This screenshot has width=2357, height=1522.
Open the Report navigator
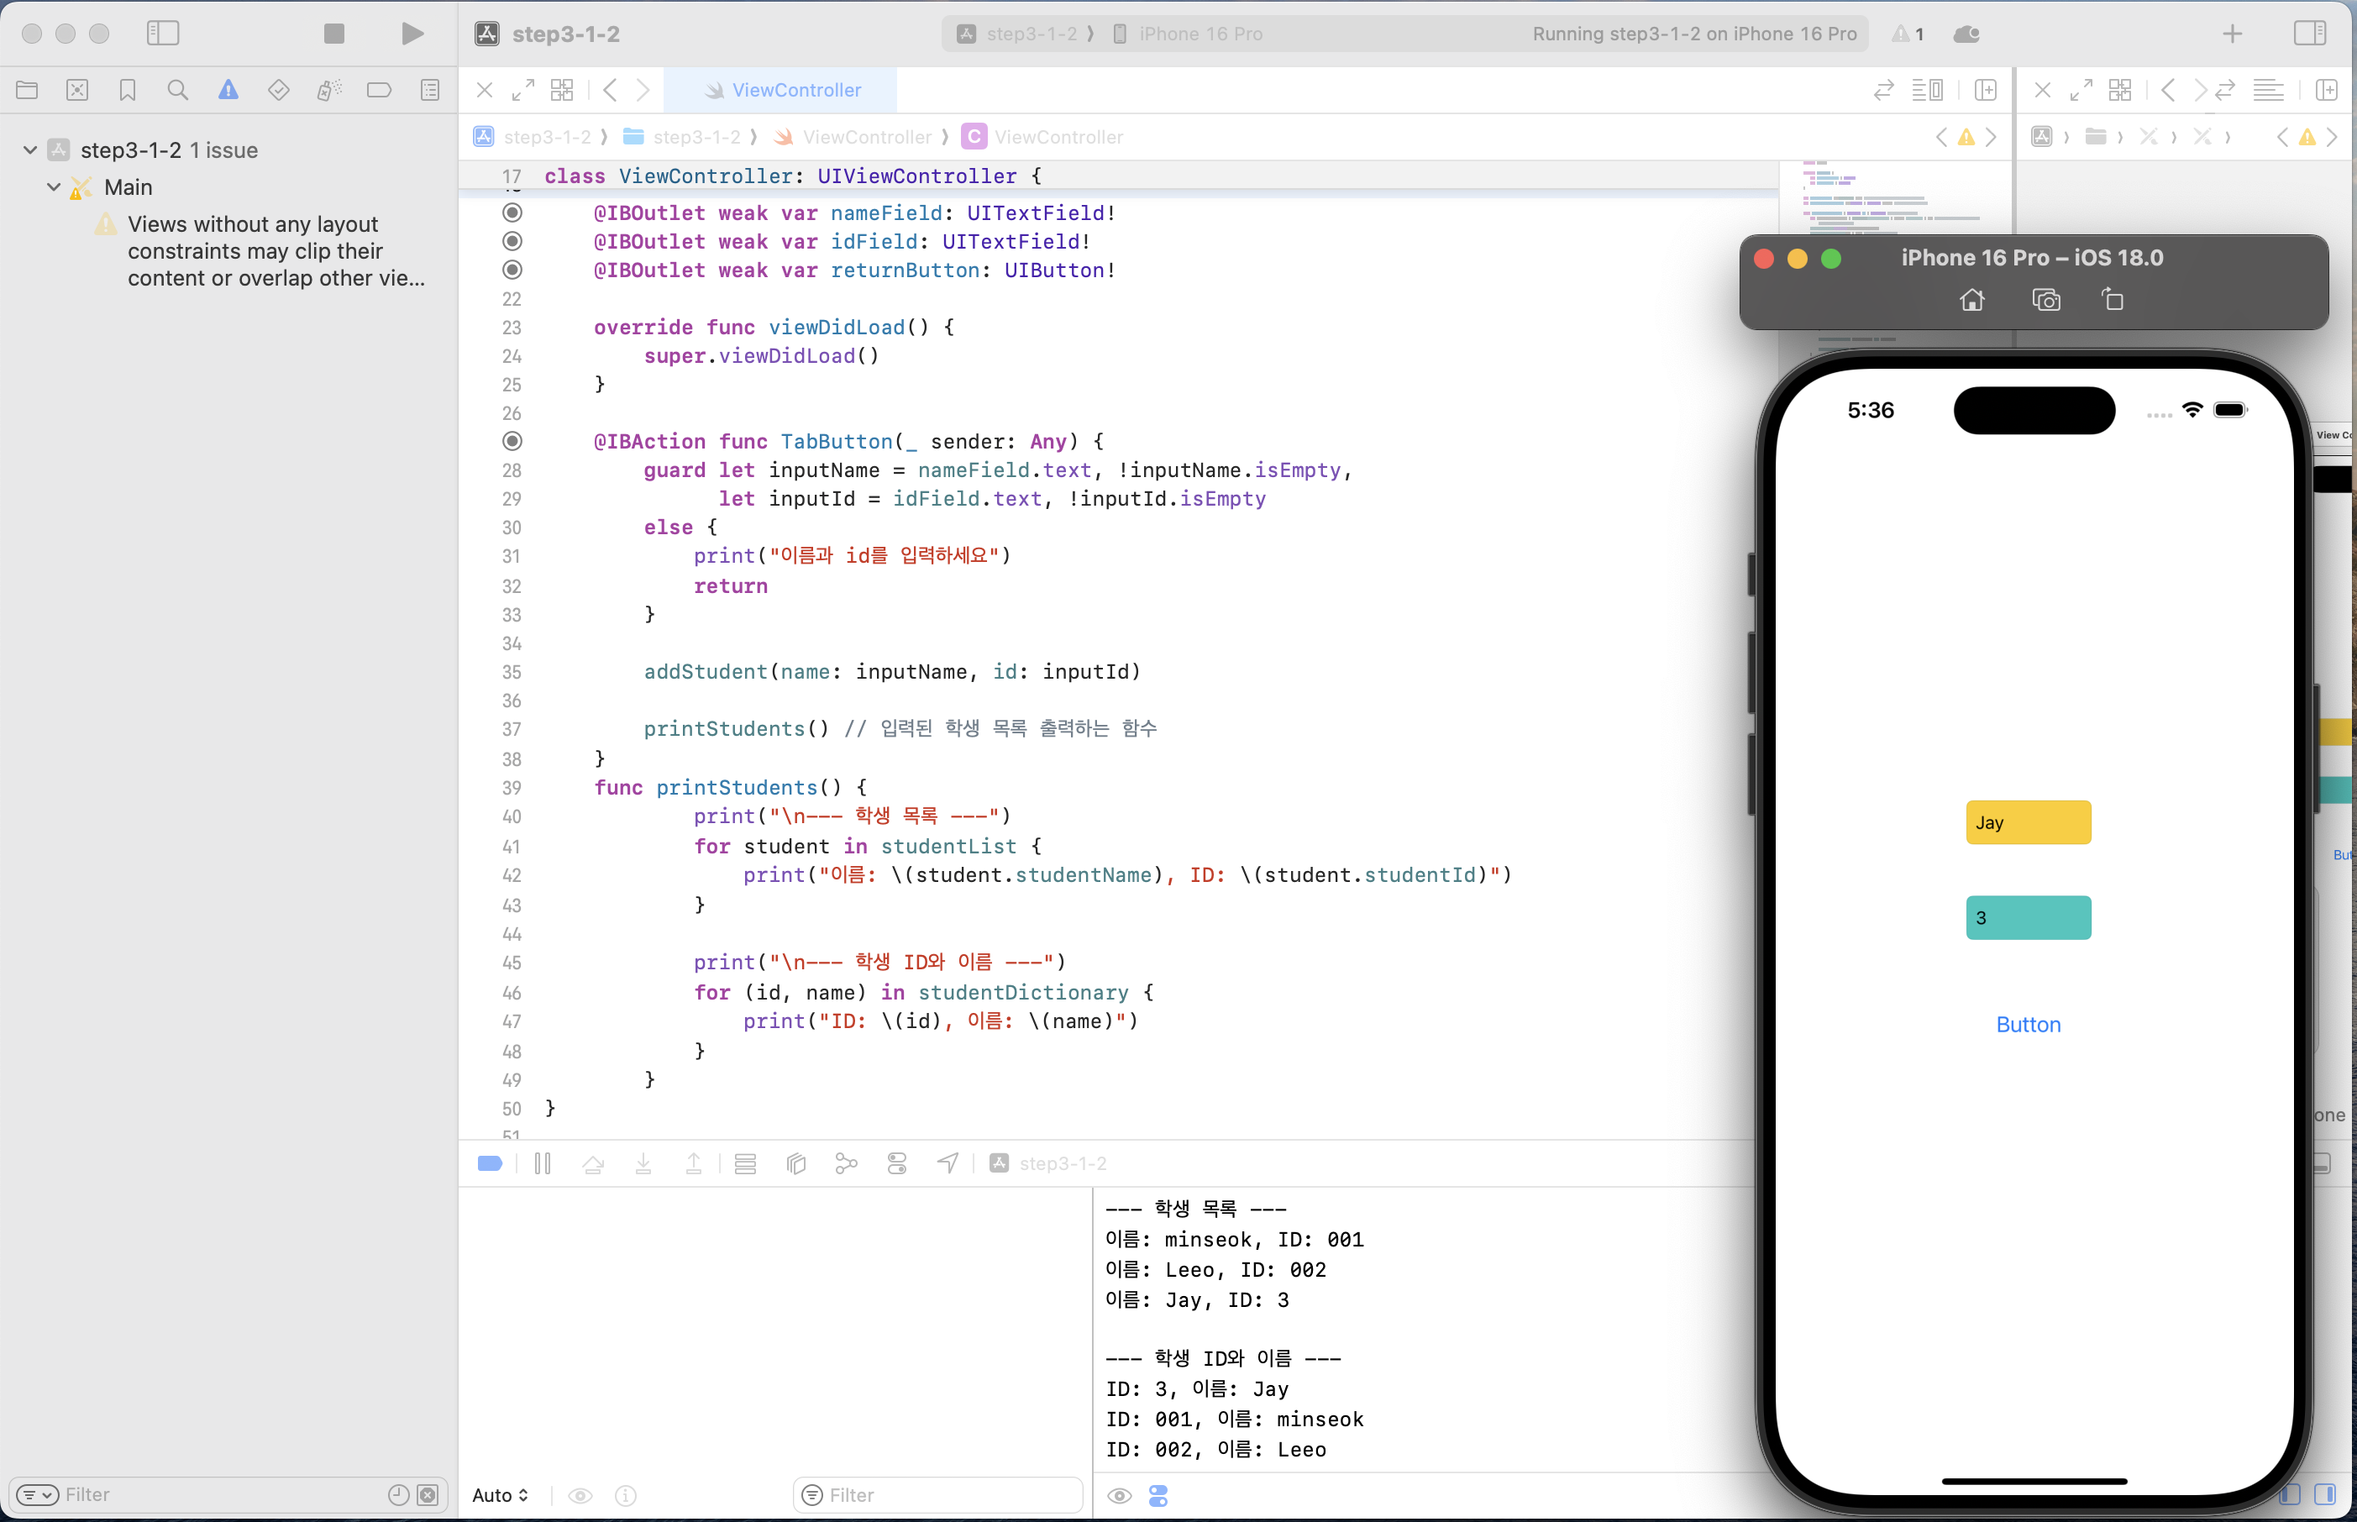(430, 90)
